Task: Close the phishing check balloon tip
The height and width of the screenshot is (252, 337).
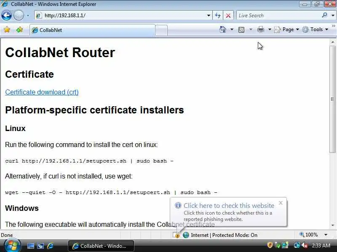Action: [x=281, y=203]
